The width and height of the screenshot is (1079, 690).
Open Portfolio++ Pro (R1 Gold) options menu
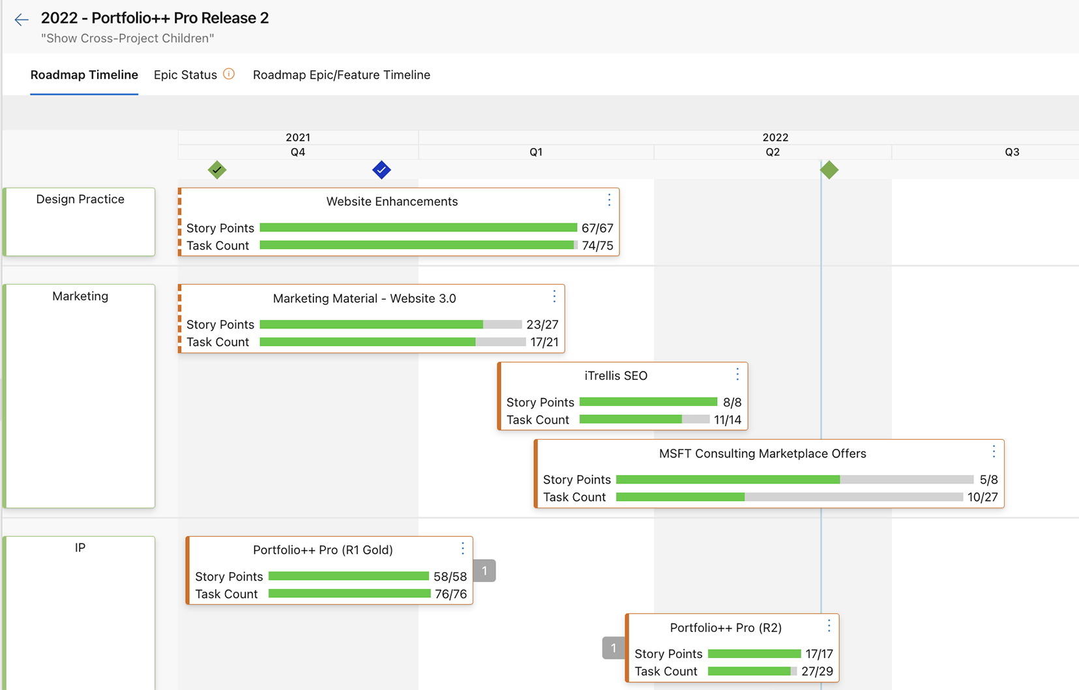[463, 548]
